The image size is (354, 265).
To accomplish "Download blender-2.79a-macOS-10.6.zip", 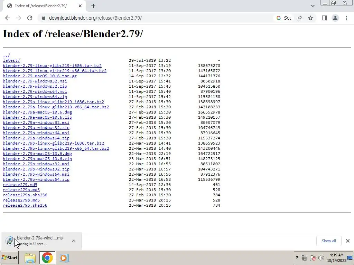I will pyautogui.click(x=37, y=117).
